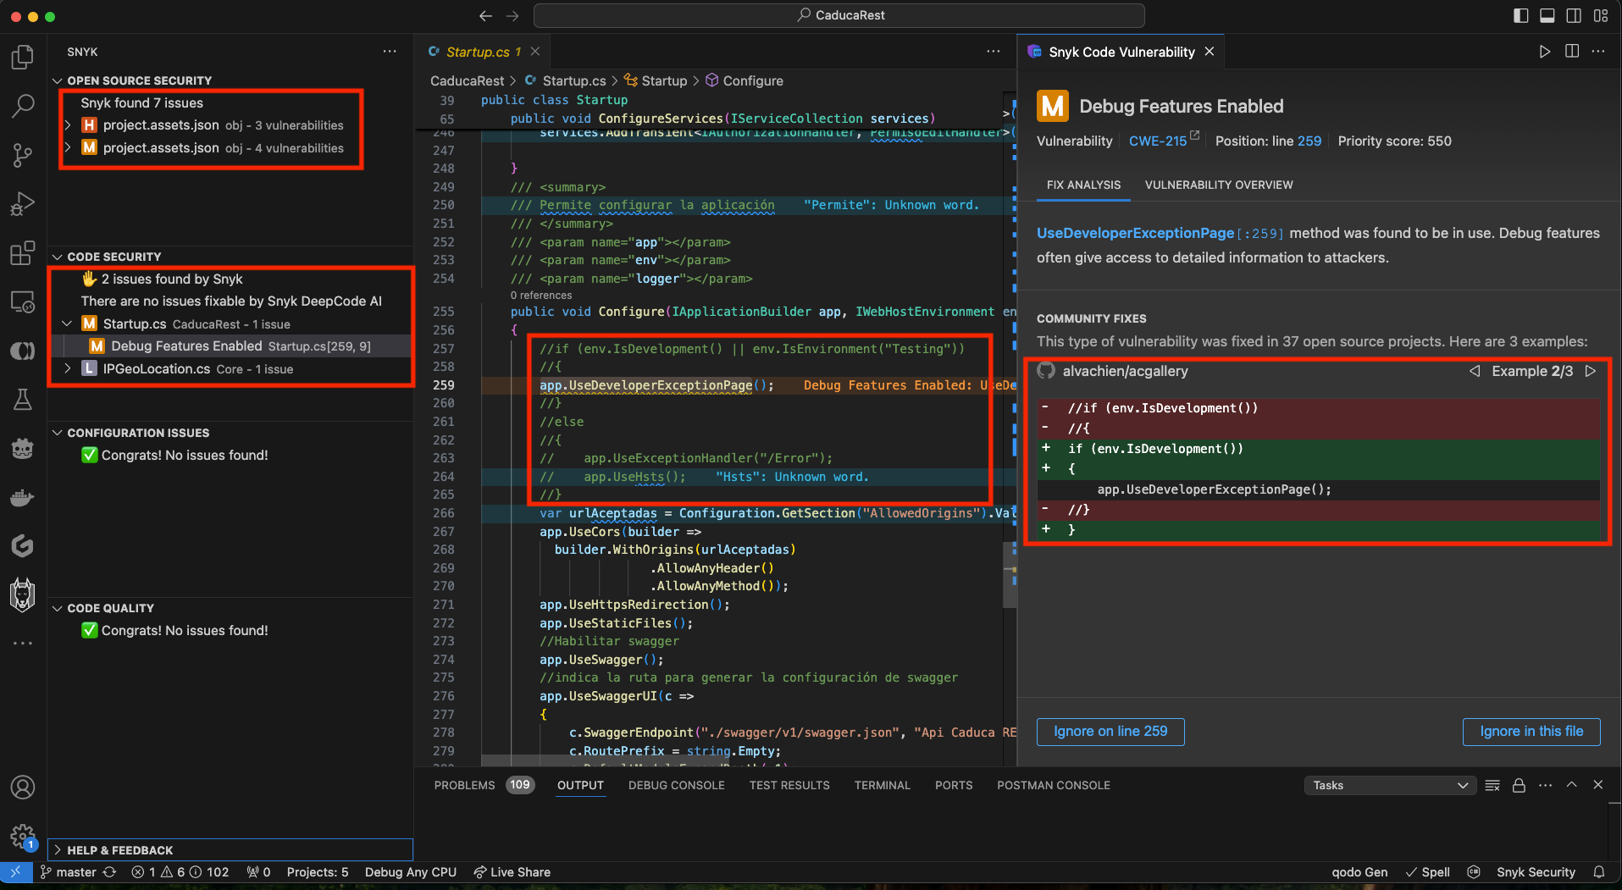Switch to the Debug Console tab
The width and height of the screenshot is (1622, 890).
coord(677,786)
